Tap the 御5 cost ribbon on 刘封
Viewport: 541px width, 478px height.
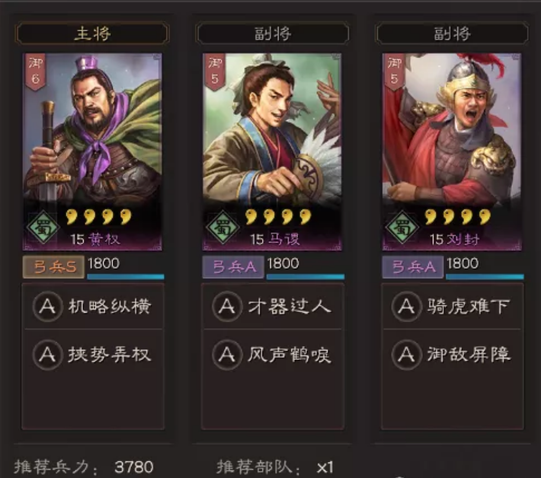pyautogui.click(x=394, y=72)
